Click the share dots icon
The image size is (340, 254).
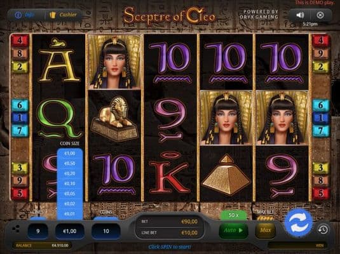[x=16, y=229]
